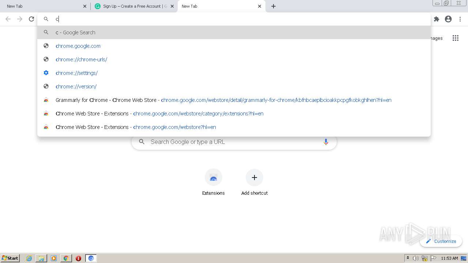This screenshot has width=468, height=263.
Task: Select the active Chrome window taskbar button
Action: 91,258
